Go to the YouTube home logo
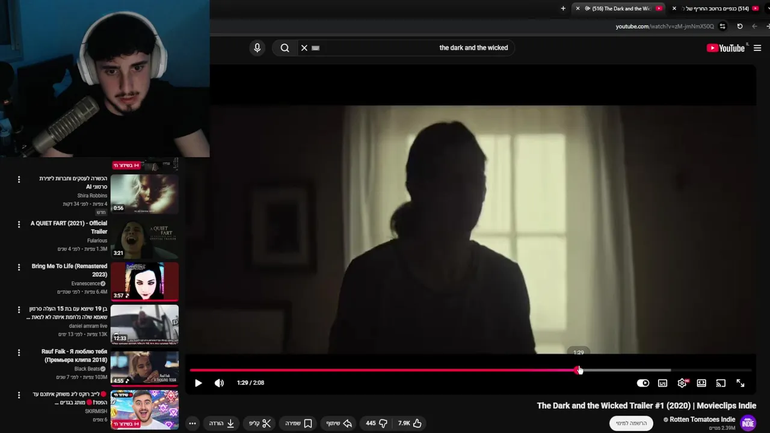The image size is (770, 433). (726, 48)
